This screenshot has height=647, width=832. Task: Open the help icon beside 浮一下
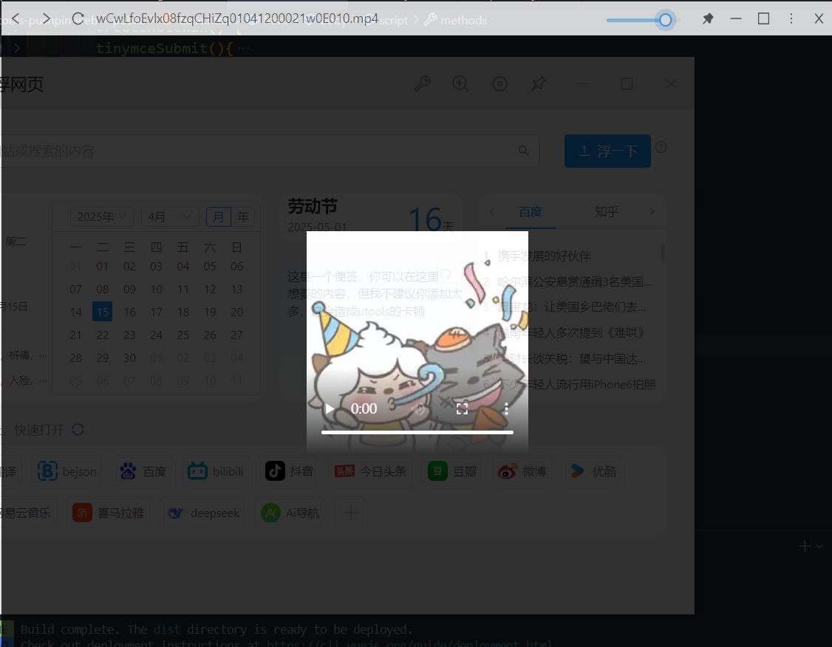click(x=661, y=148)
